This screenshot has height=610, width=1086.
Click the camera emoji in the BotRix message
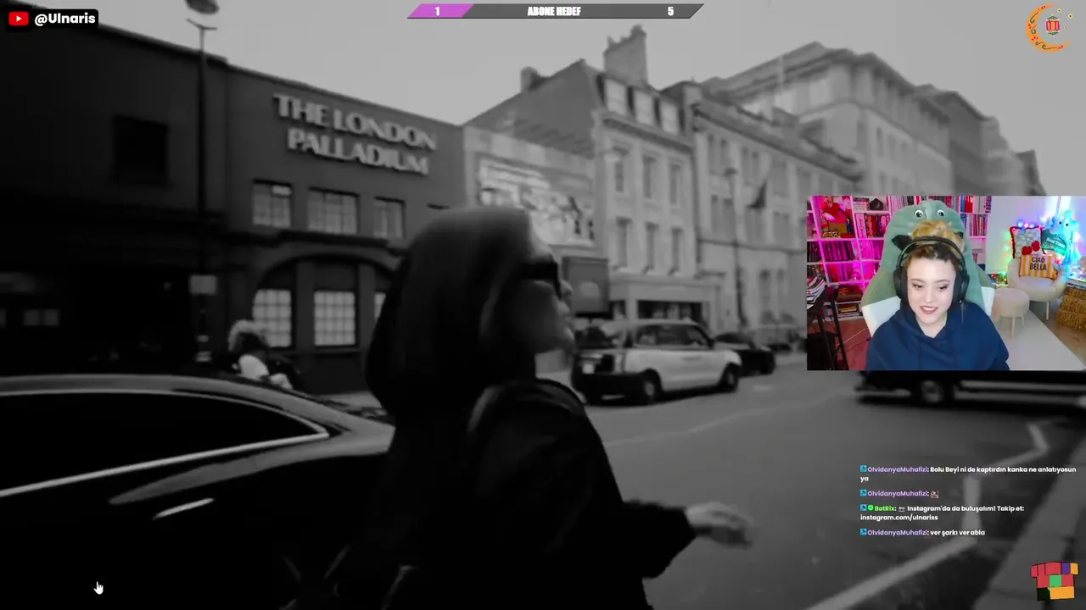(901, 508)
